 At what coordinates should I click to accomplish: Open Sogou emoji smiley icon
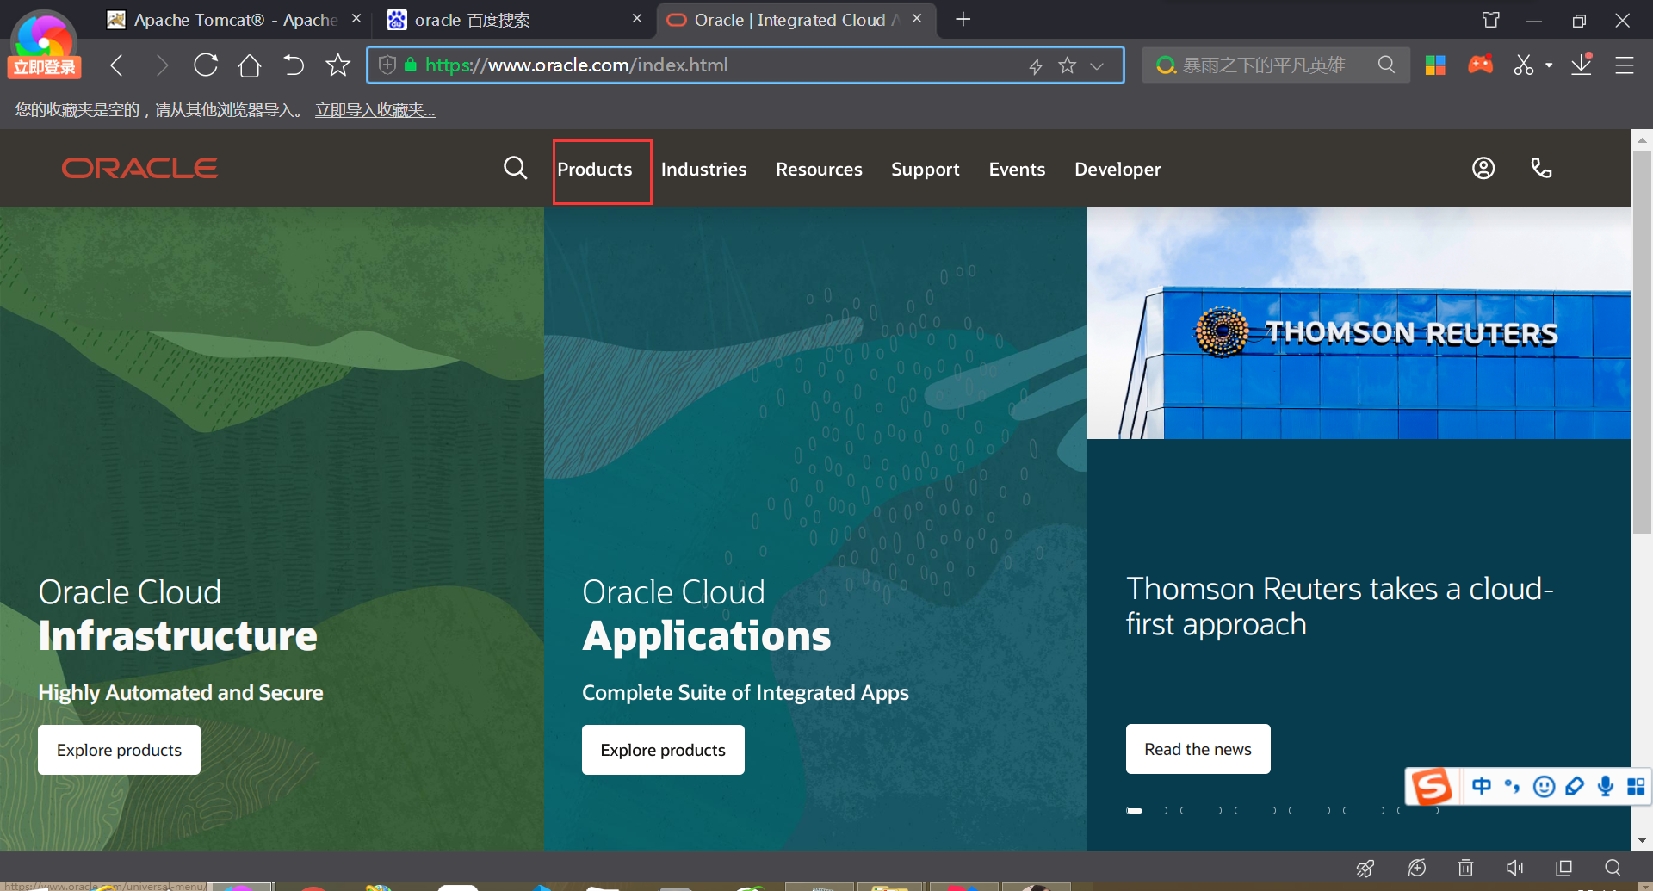(x=1545, y=787)
